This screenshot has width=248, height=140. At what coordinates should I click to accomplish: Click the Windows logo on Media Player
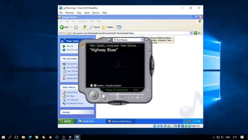83,46
